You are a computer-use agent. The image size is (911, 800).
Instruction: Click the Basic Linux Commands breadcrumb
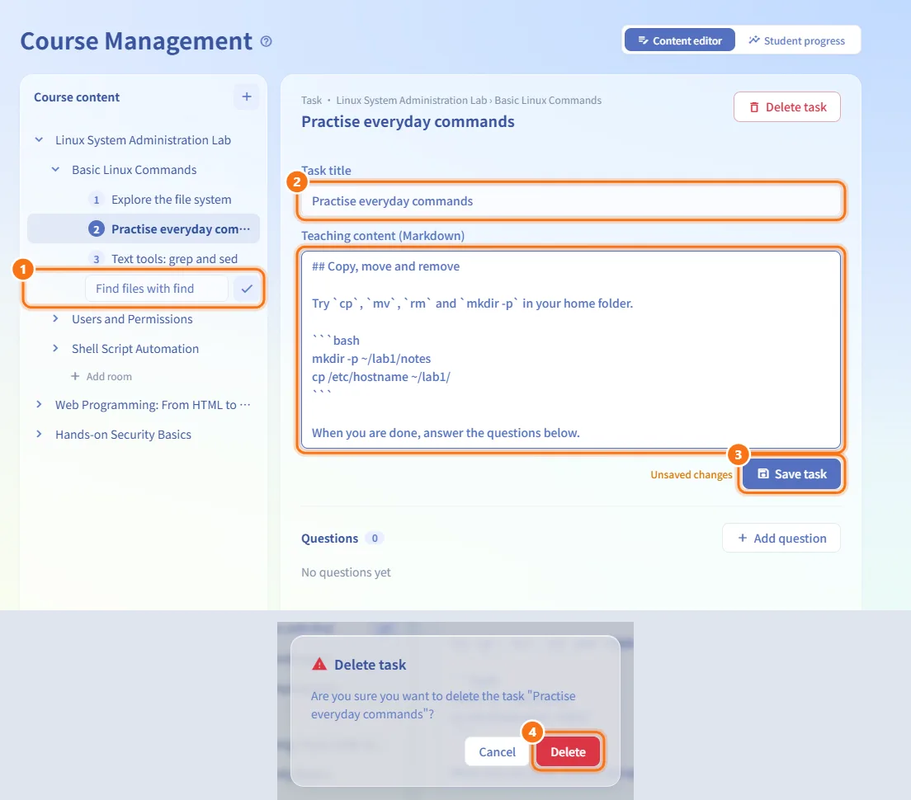(548, 100)
